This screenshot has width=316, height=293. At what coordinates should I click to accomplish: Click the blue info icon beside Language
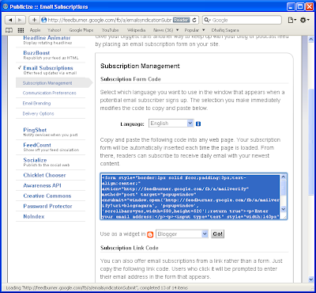pos(198,124)
